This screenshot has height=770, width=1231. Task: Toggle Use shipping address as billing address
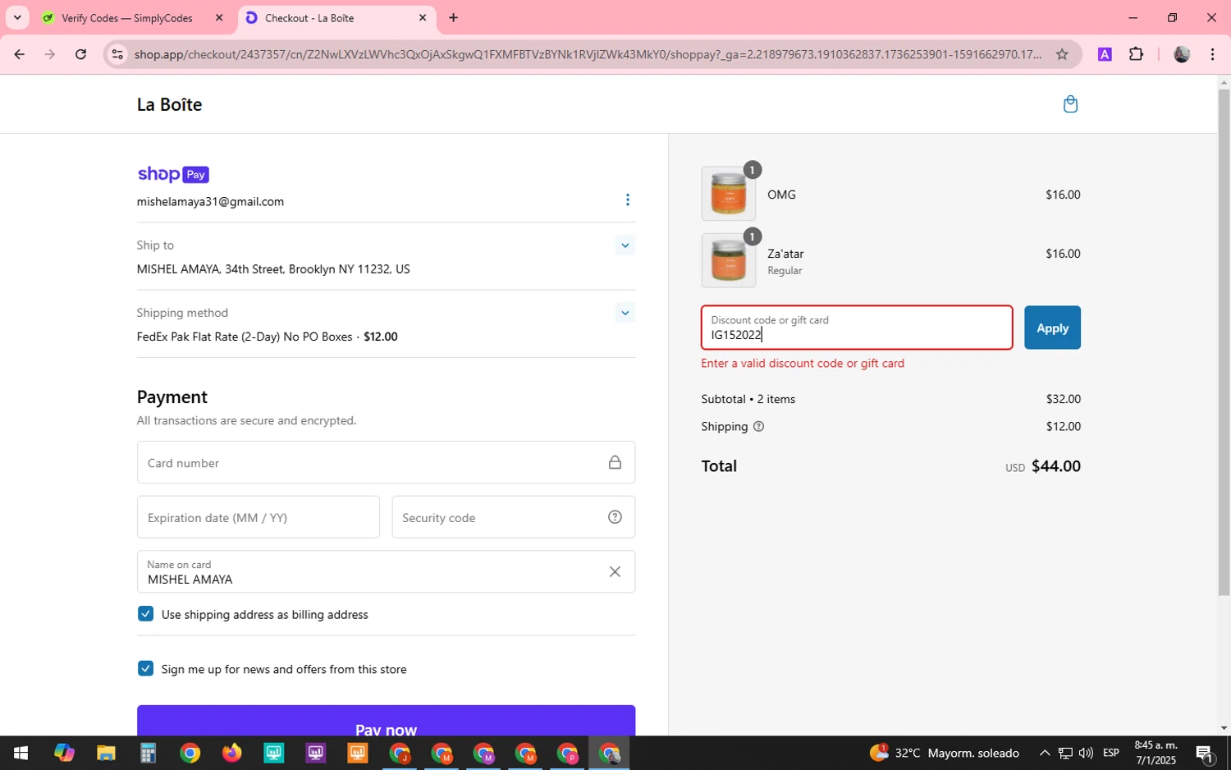coord(145,614)
